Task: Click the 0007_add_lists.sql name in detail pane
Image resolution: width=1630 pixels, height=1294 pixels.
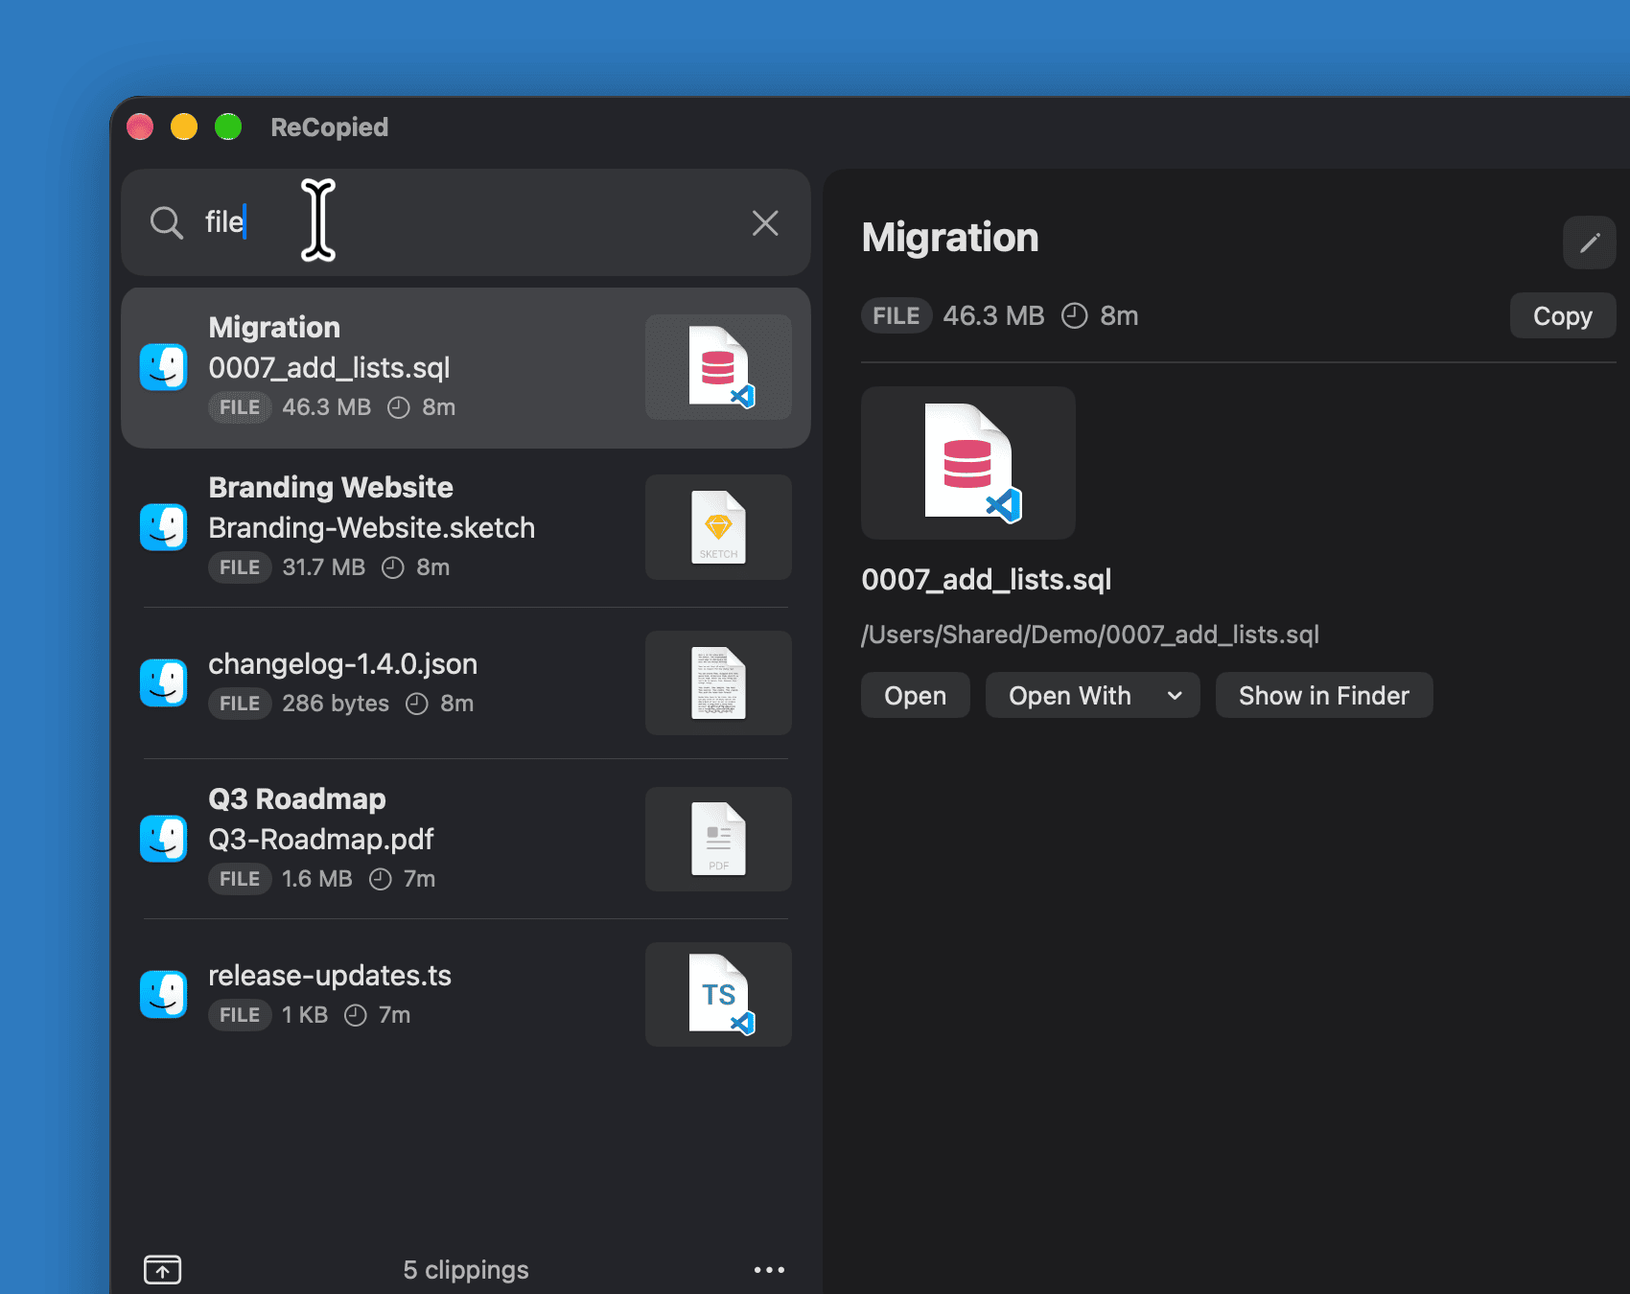Action: 987,579
